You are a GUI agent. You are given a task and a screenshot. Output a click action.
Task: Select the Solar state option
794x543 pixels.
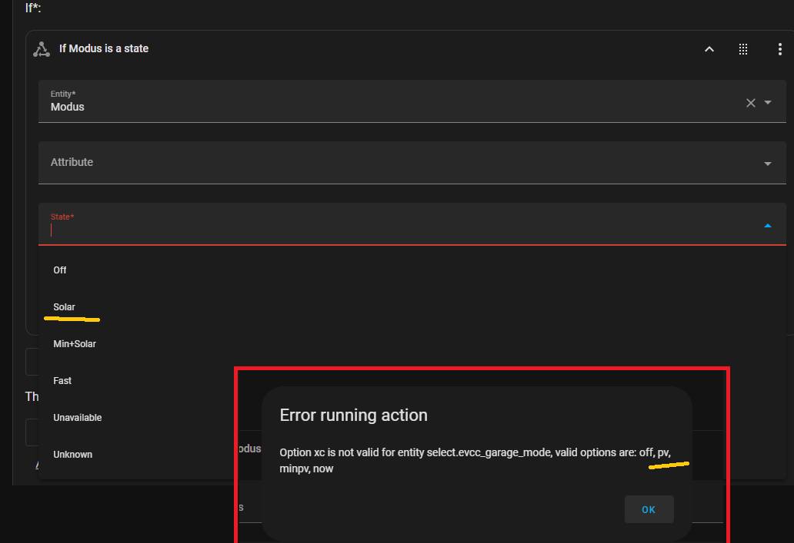(x=412, y=307)
